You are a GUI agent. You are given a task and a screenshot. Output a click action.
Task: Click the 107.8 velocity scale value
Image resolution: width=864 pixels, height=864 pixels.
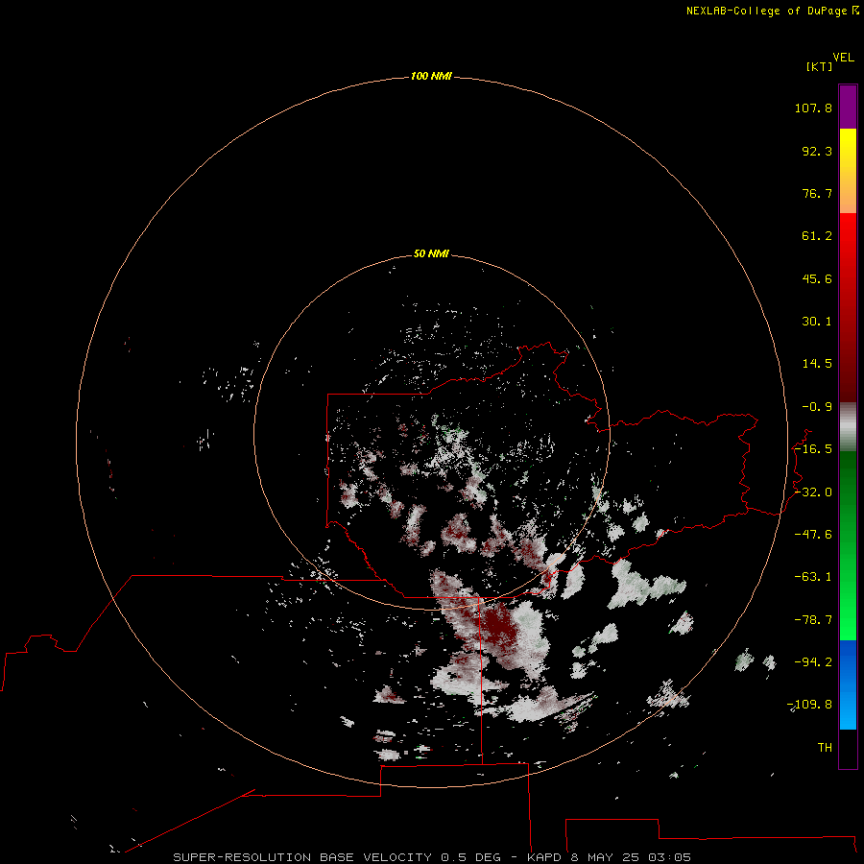(x=813, y=108)
